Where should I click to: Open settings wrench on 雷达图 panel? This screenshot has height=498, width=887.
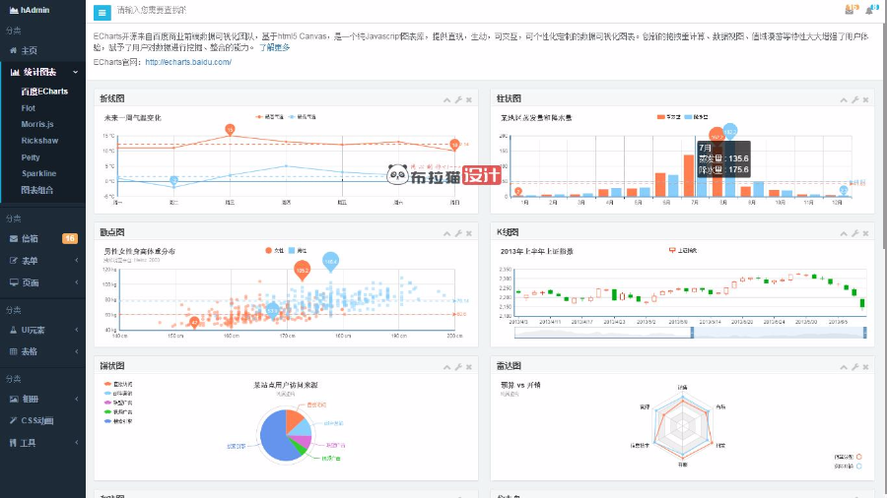[x=854, y=367]
